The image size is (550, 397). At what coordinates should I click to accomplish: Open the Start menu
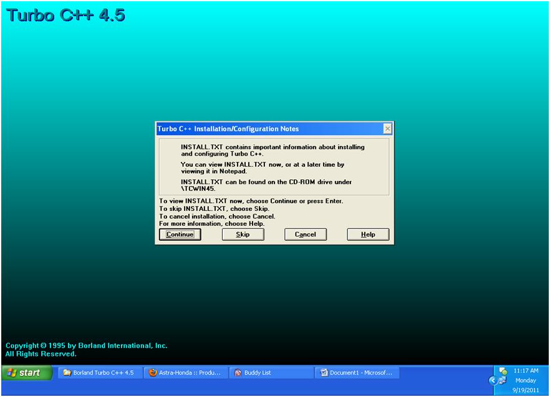click(x=25, y=372)
